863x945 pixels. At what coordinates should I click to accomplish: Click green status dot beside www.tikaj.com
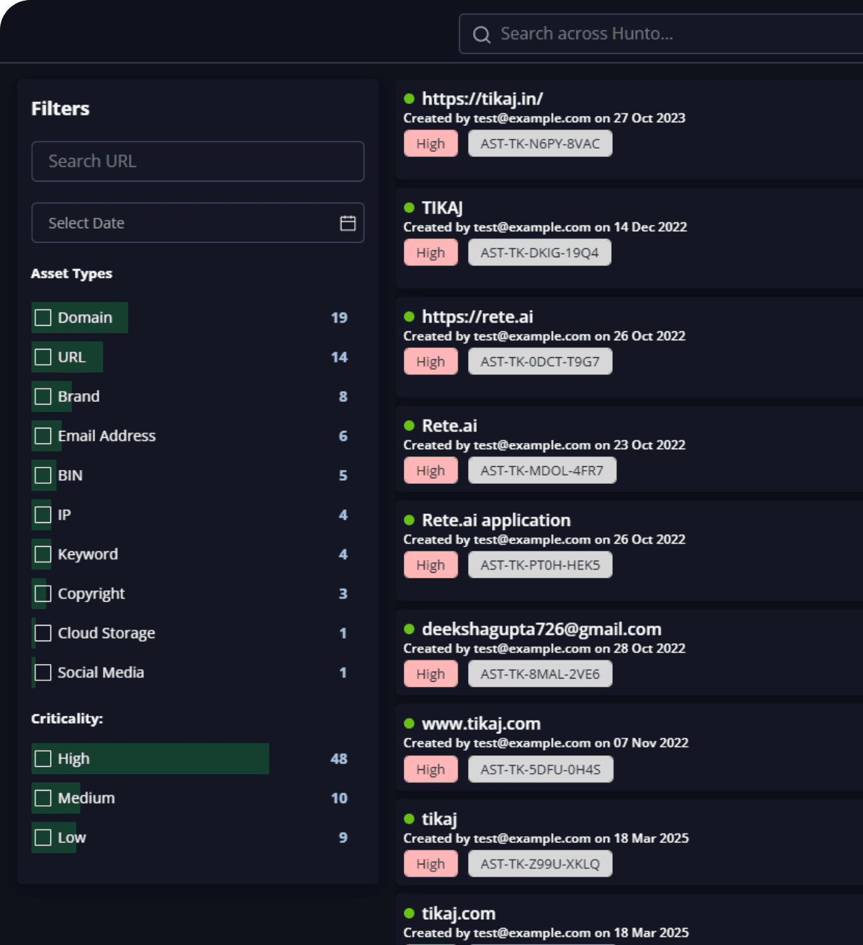point(409,723)
